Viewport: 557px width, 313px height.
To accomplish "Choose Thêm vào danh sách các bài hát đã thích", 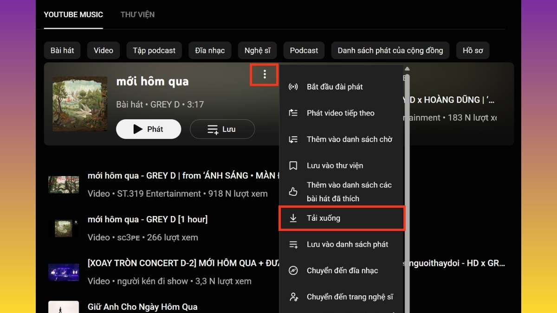I will pos(342,192).
